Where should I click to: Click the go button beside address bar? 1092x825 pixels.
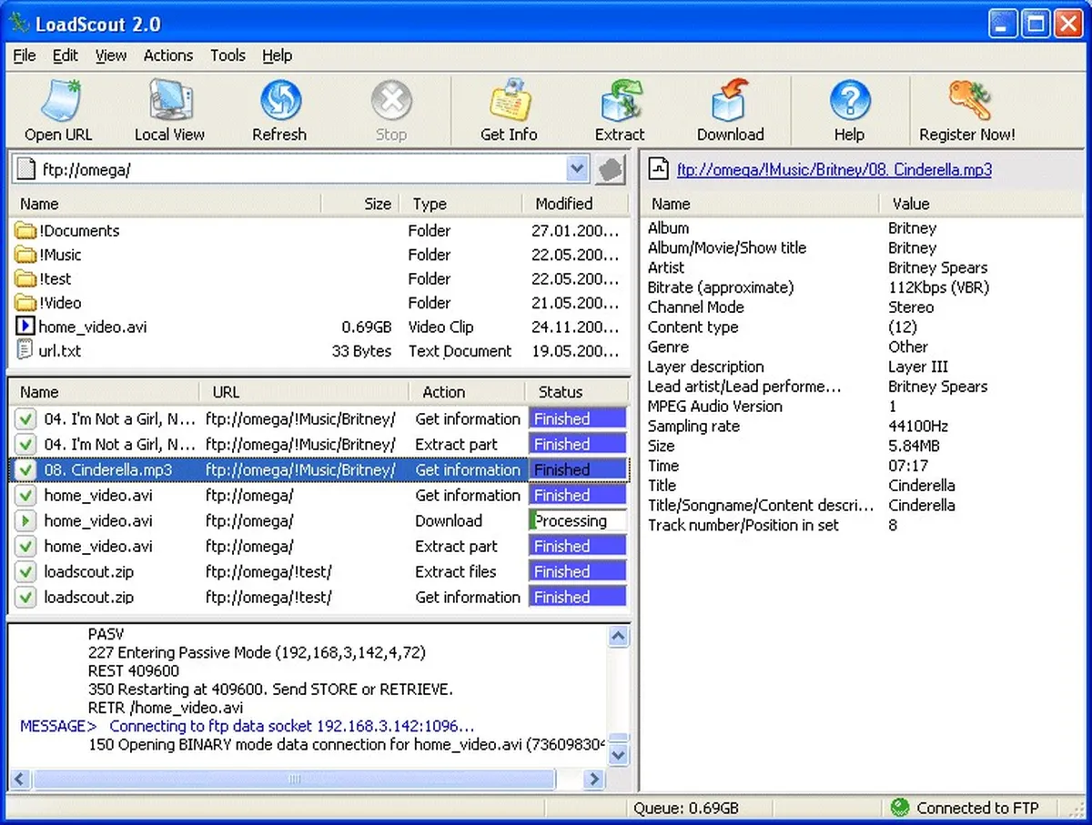tap(611, 170)
